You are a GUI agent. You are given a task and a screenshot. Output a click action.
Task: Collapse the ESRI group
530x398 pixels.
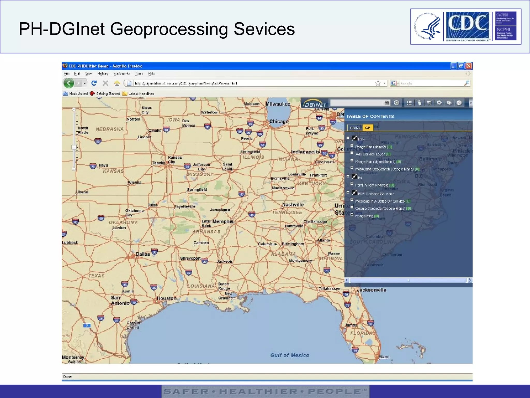(x=348, y=138)
